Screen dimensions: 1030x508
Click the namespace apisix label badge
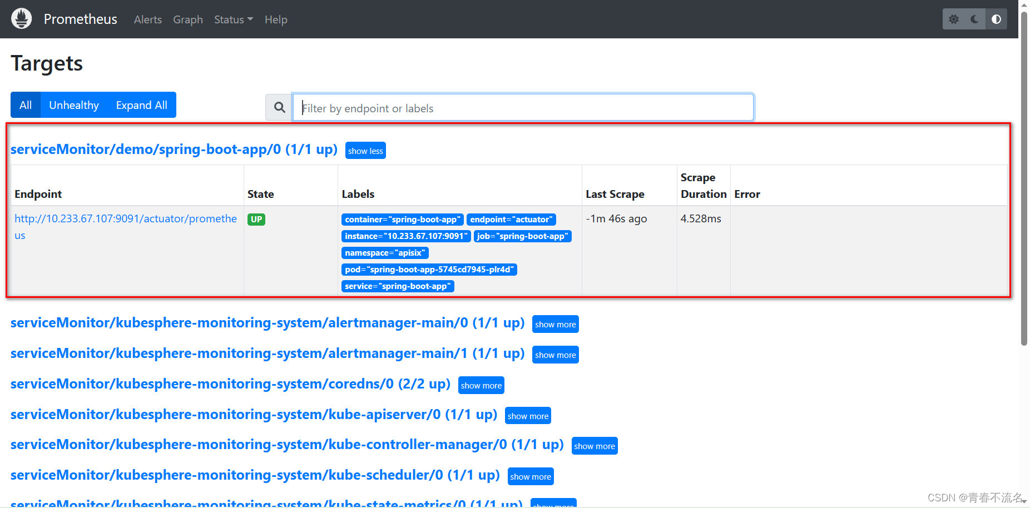[384, 252]
